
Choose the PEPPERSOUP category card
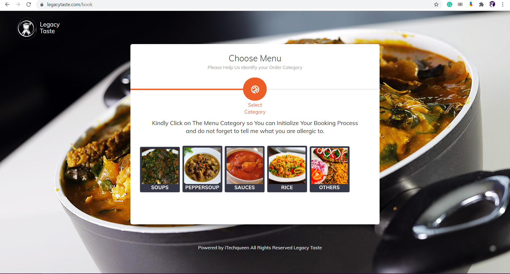tap(202, 169)
